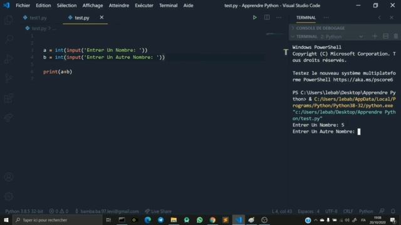Click the panel back chevron
Screen dimensions: 401x225
(x=380, y=17)
